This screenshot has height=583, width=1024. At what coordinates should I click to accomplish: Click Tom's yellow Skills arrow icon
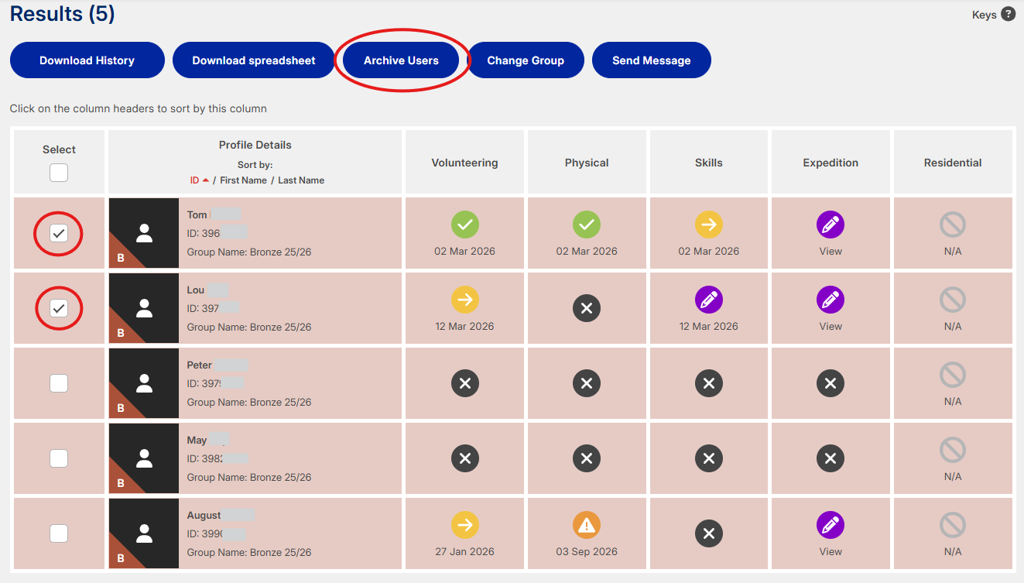pyautogui.click(x=709, y=225)
